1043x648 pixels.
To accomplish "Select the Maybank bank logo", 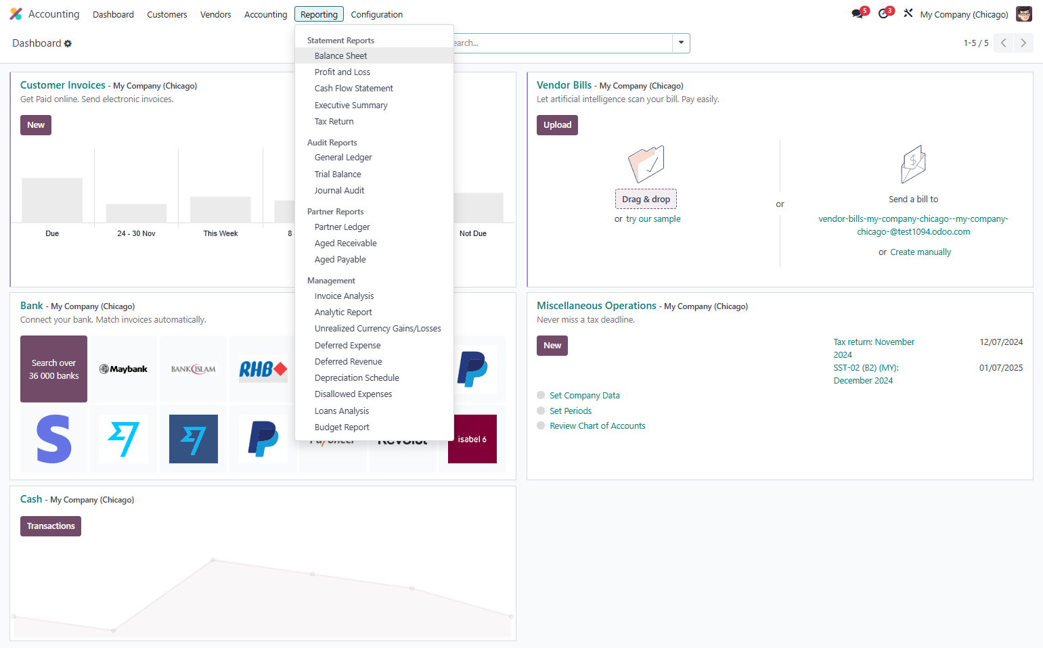I will coord(123,369).
